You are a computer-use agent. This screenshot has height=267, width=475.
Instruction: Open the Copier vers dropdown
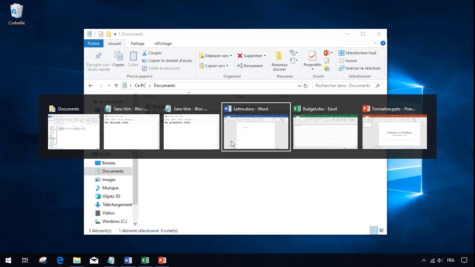(x=214, y=66)
